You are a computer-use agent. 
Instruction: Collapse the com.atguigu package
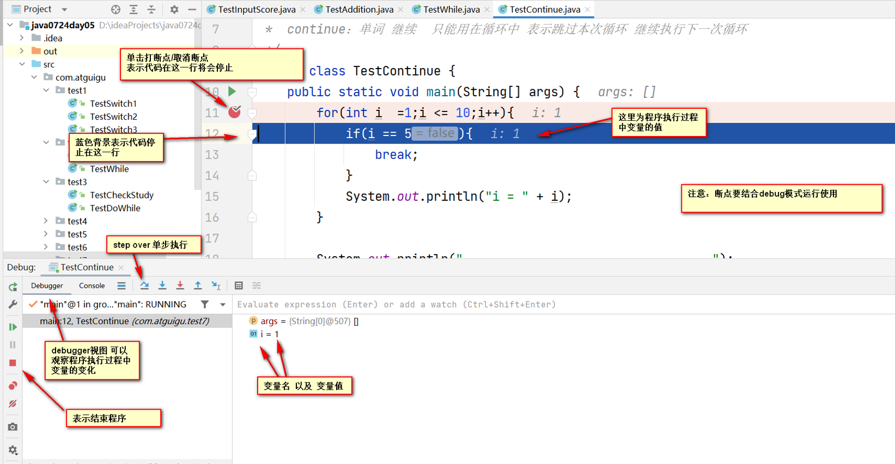point(34,77)
